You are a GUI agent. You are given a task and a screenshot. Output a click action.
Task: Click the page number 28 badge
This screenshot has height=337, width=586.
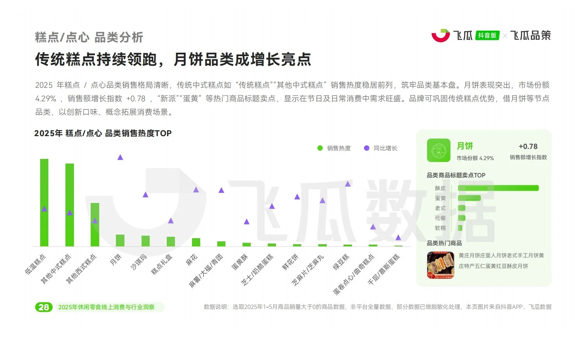44,307
